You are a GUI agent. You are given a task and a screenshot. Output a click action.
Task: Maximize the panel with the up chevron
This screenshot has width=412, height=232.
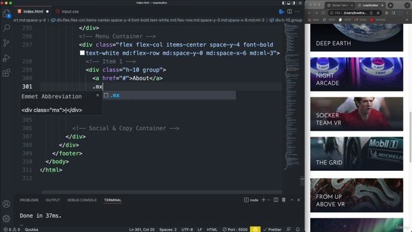(x=292, y=200)
